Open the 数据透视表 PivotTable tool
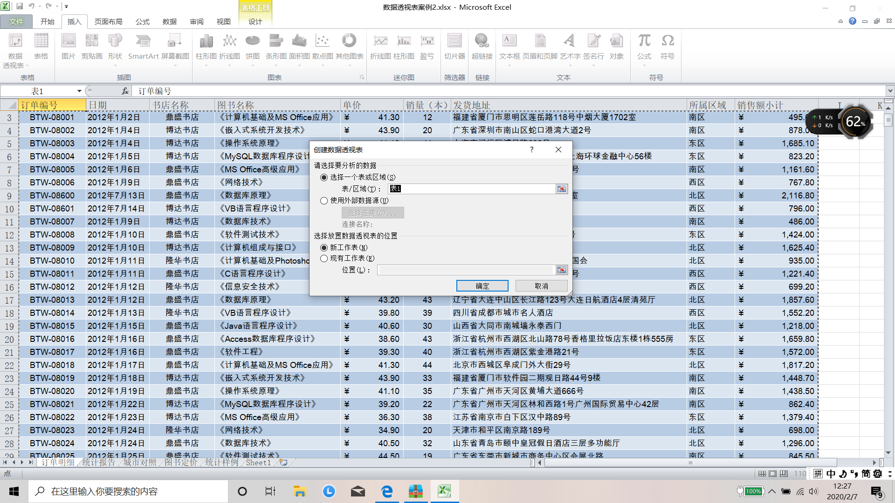This screenshot has width=895, height=503. tap(15, 50)
